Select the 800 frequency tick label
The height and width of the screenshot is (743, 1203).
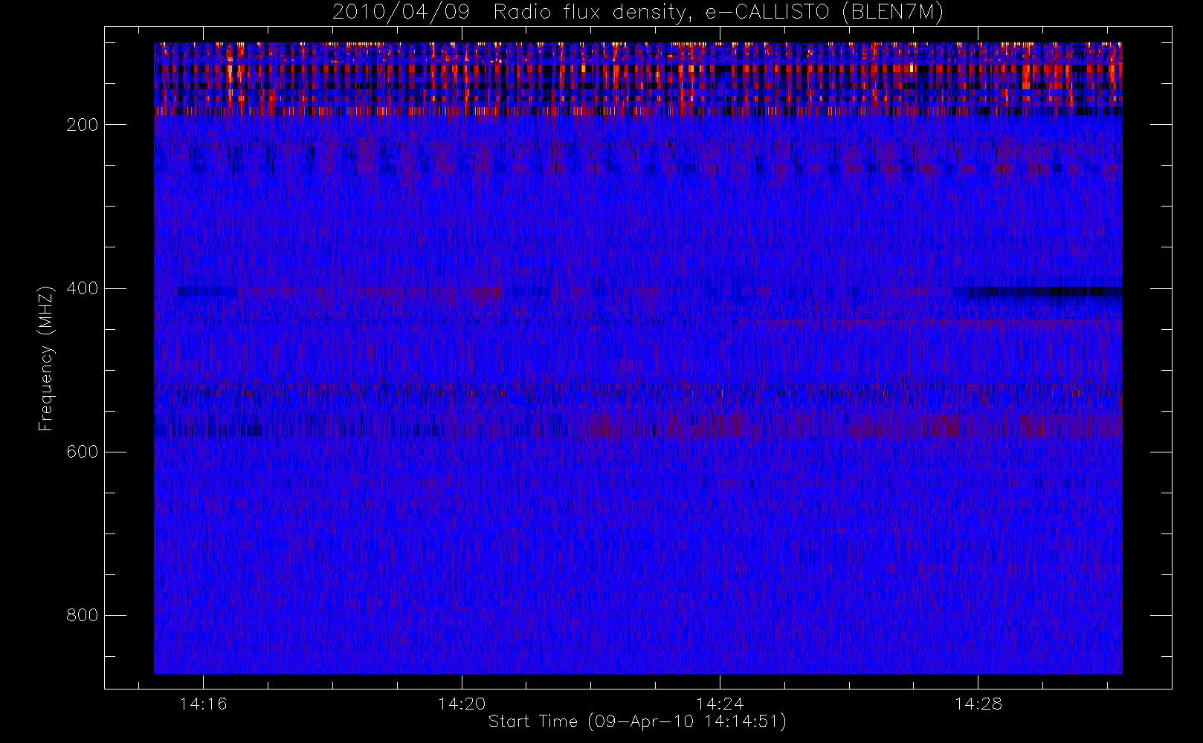pyautogui.click(x=82, y=615)
